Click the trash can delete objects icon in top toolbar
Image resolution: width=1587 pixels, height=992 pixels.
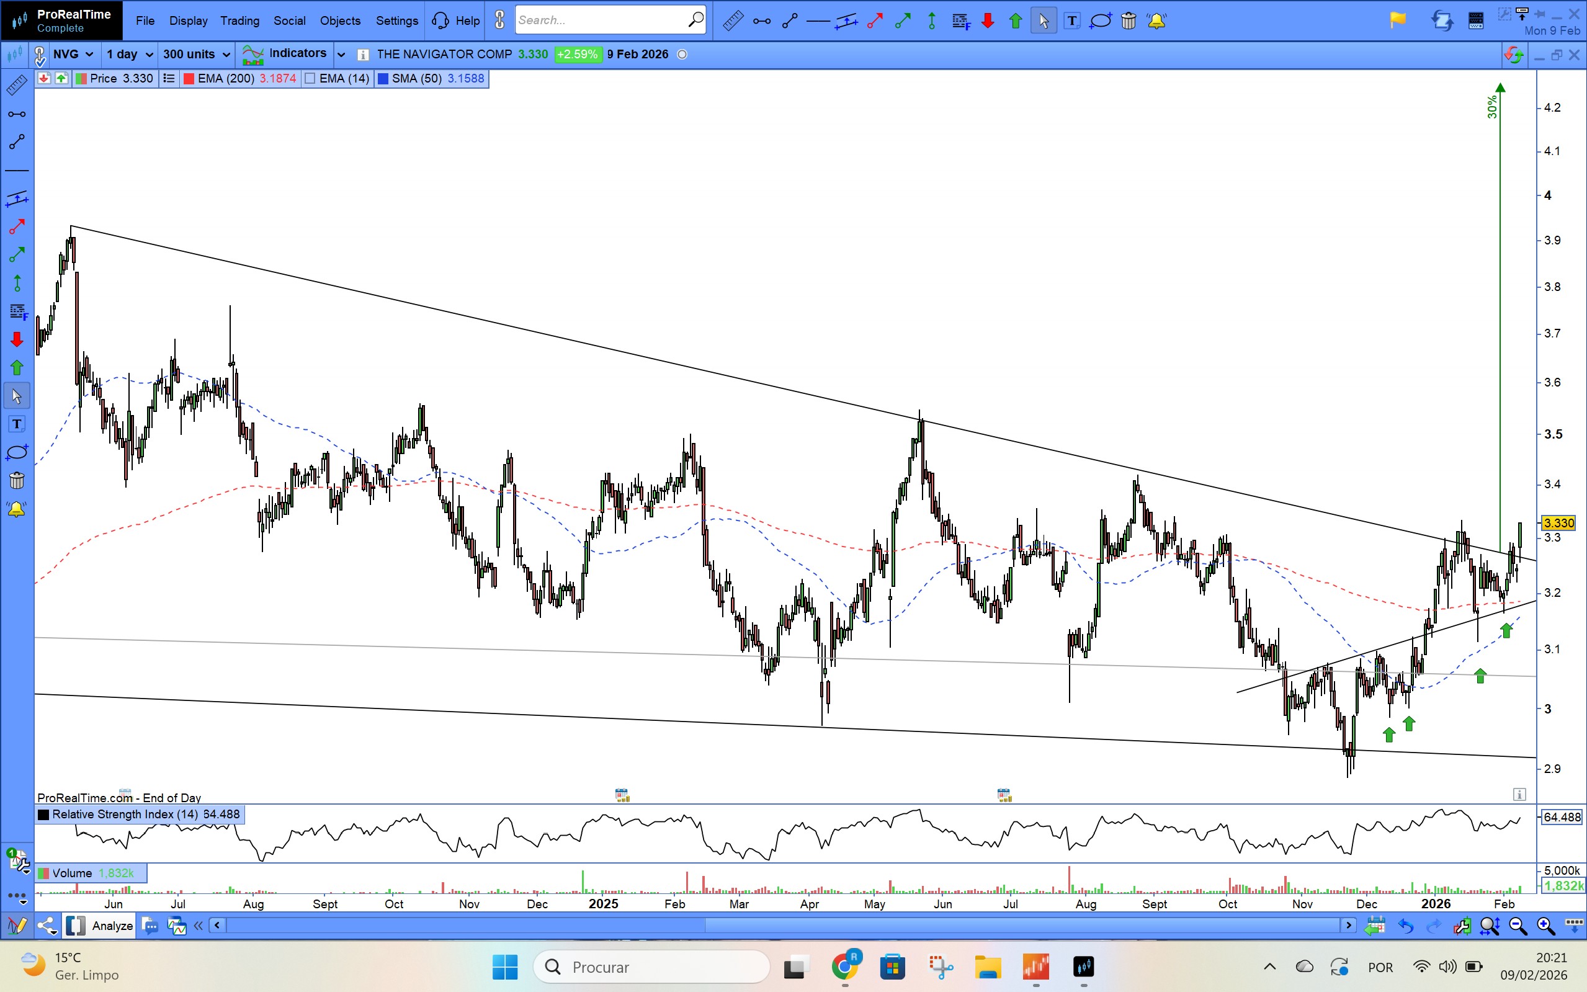click(1129, 21)
